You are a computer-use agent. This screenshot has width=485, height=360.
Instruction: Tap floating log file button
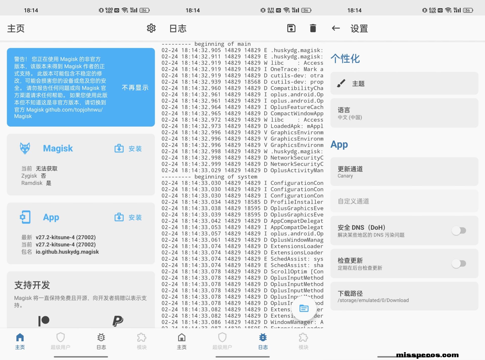click(304, 308)
